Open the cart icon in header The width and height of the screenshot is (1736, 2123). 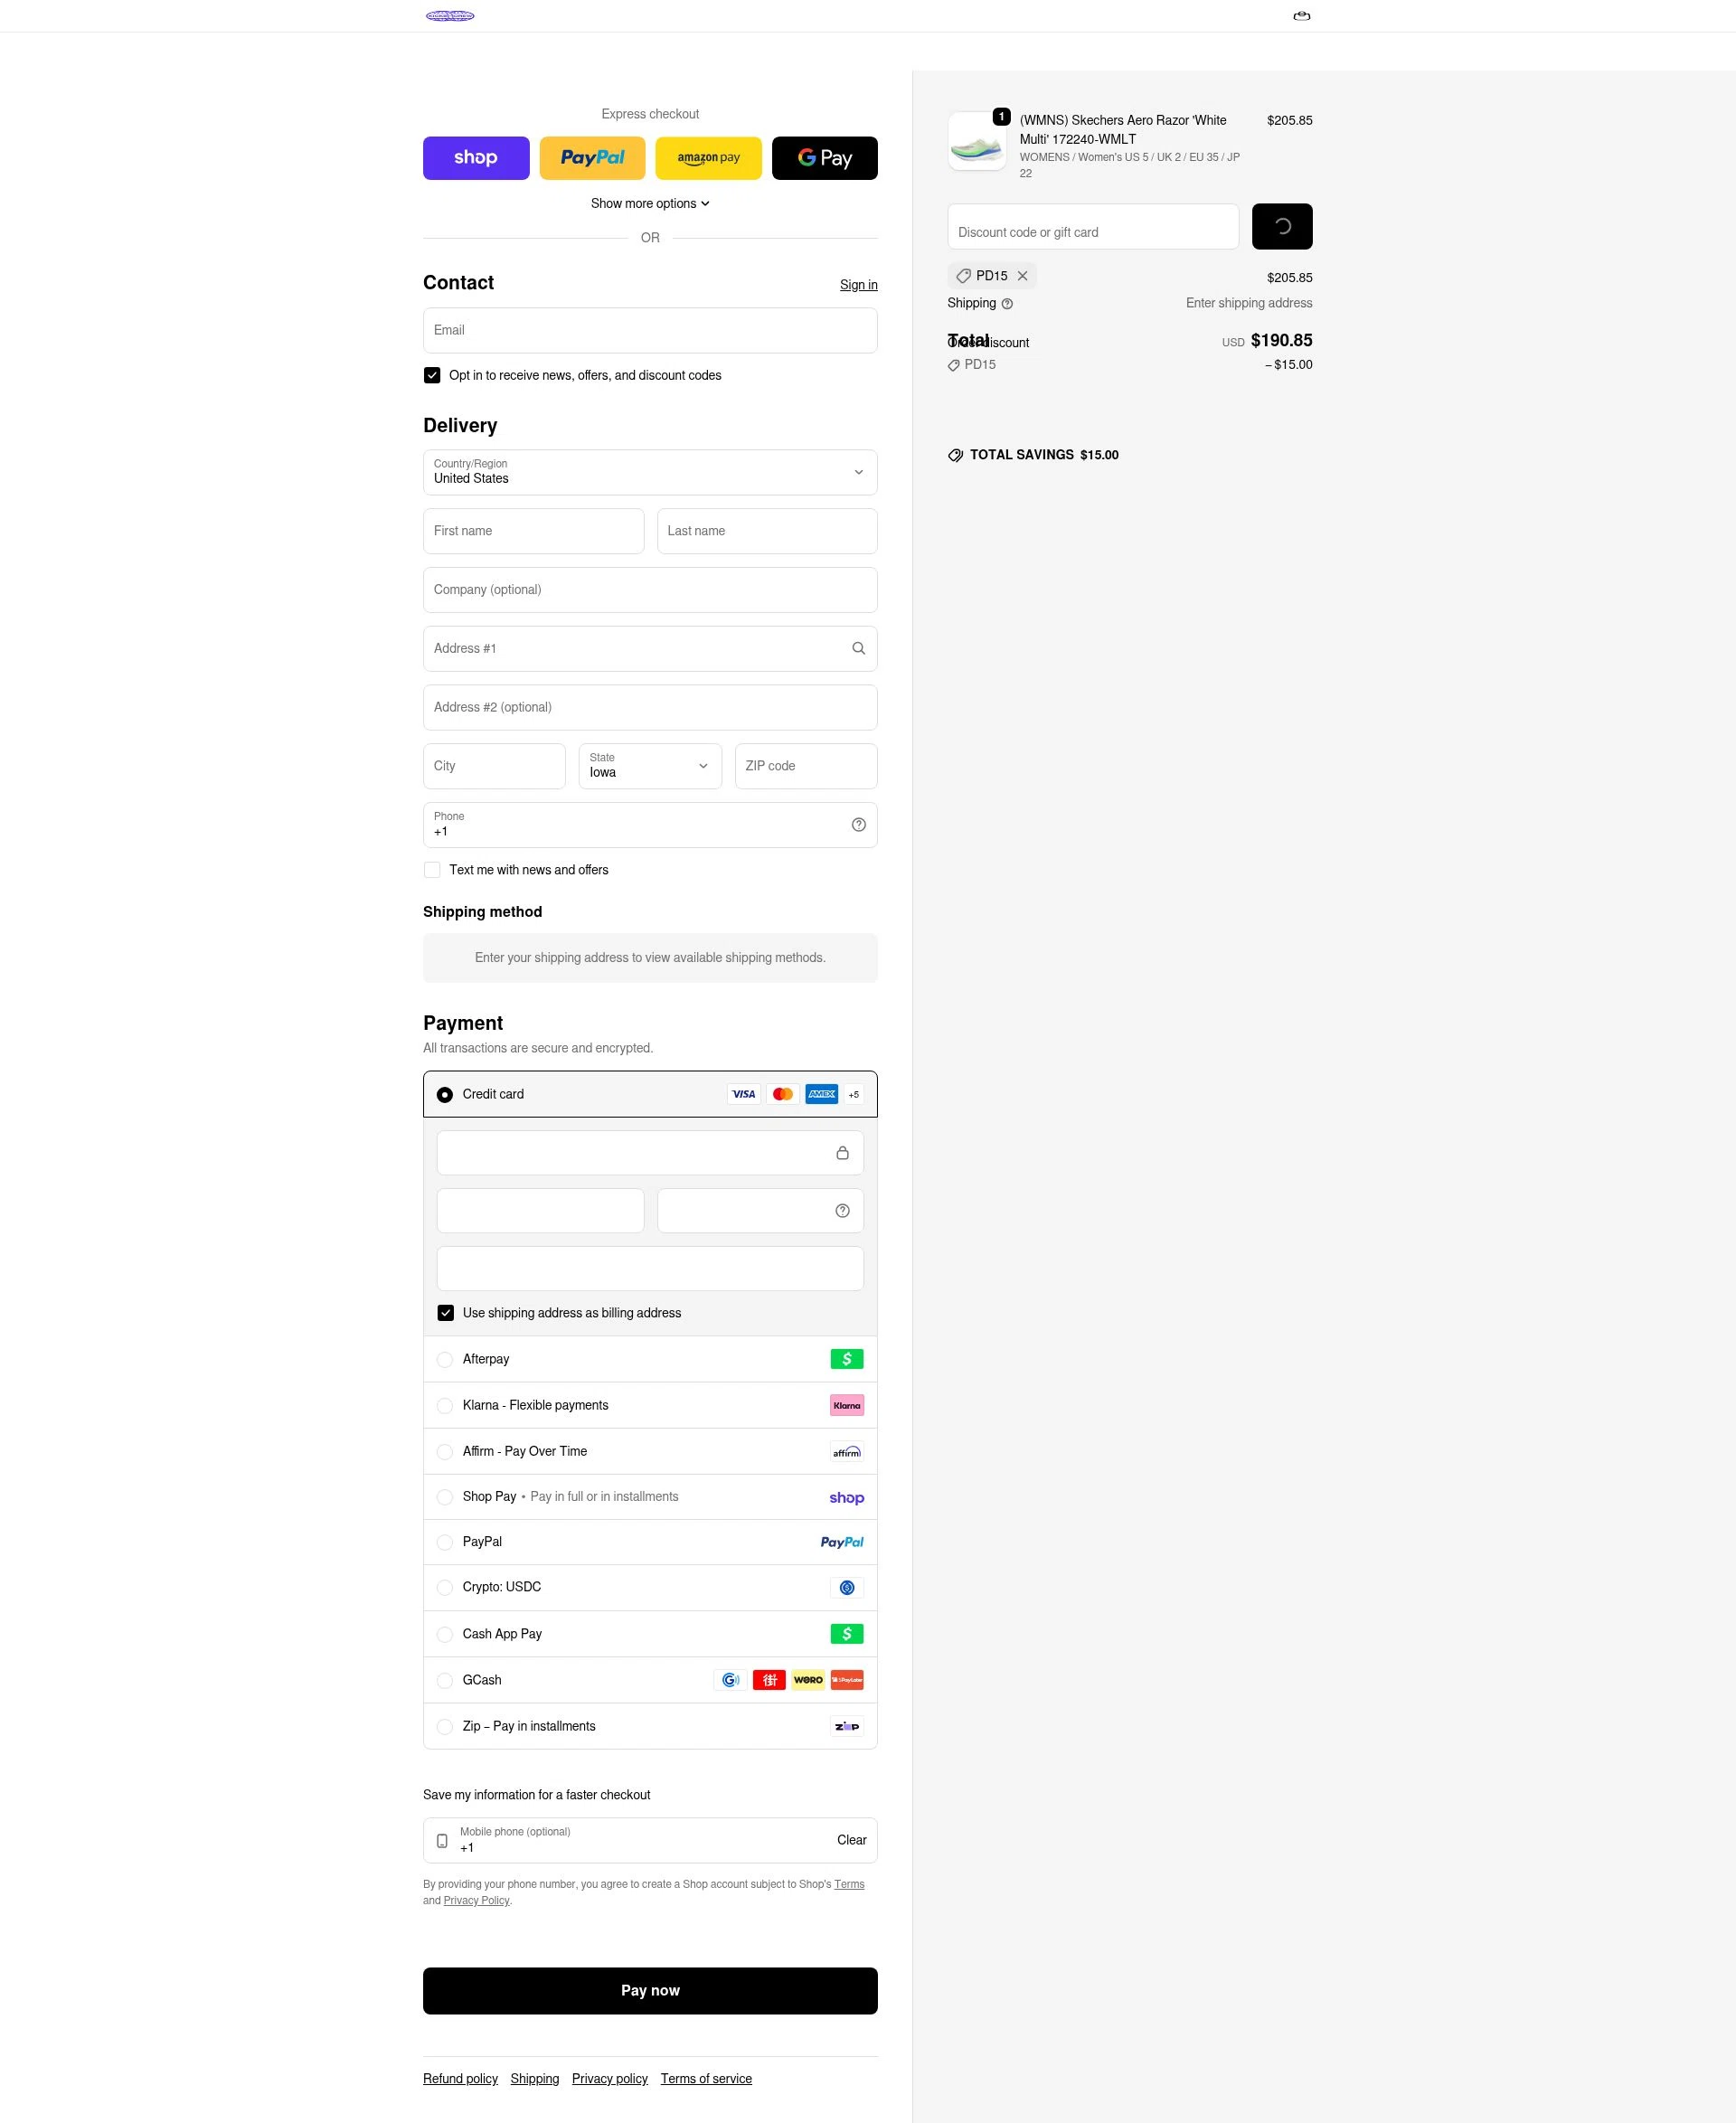(x=1301, y=16)
